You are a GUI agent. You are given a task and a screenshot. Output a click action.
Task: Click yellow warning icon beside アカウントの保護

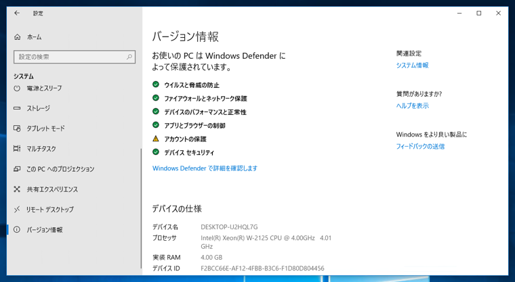point(156,139)
